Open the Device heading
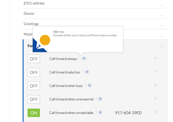 [x=29, y=14]
